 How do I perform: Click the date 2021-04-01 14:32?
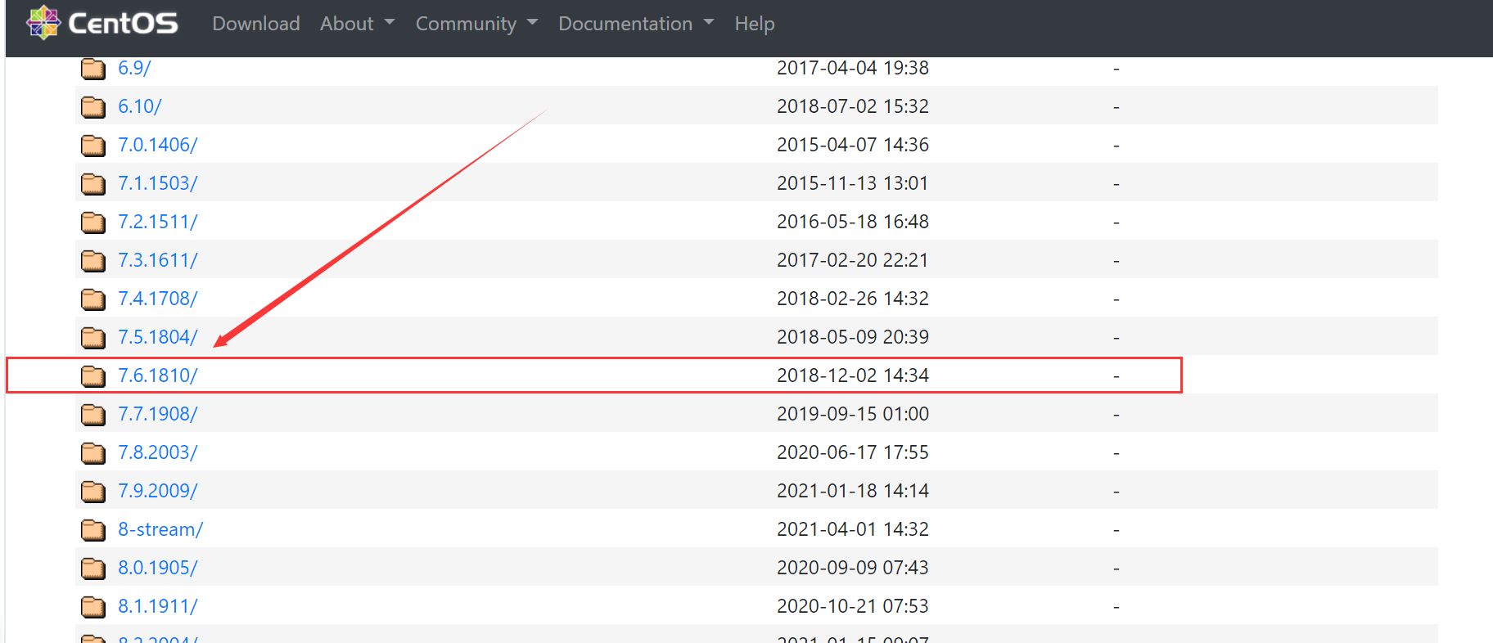click(x=853, y=529)
